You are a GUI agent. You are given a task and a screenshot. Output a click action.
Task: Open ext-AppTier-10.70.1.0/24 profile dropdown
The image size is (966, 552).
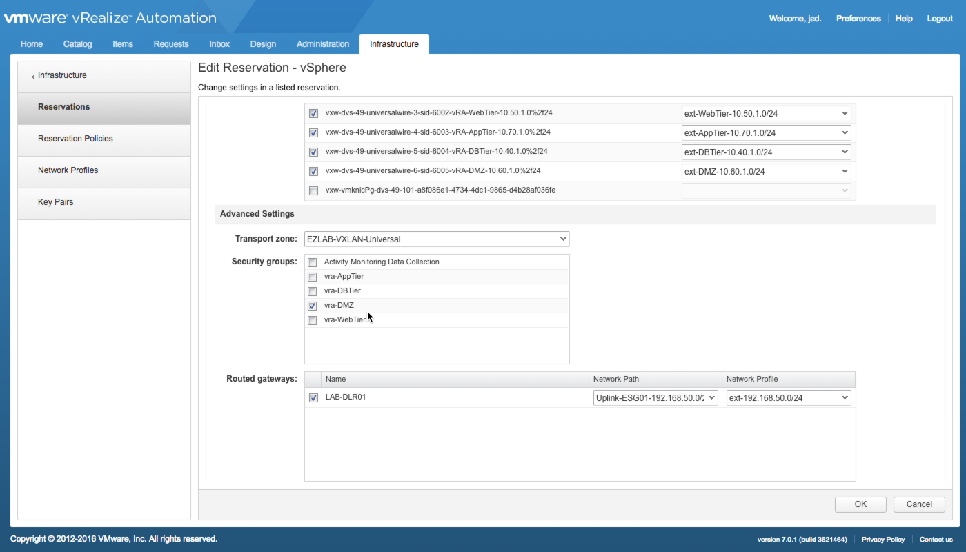point(766,132)
